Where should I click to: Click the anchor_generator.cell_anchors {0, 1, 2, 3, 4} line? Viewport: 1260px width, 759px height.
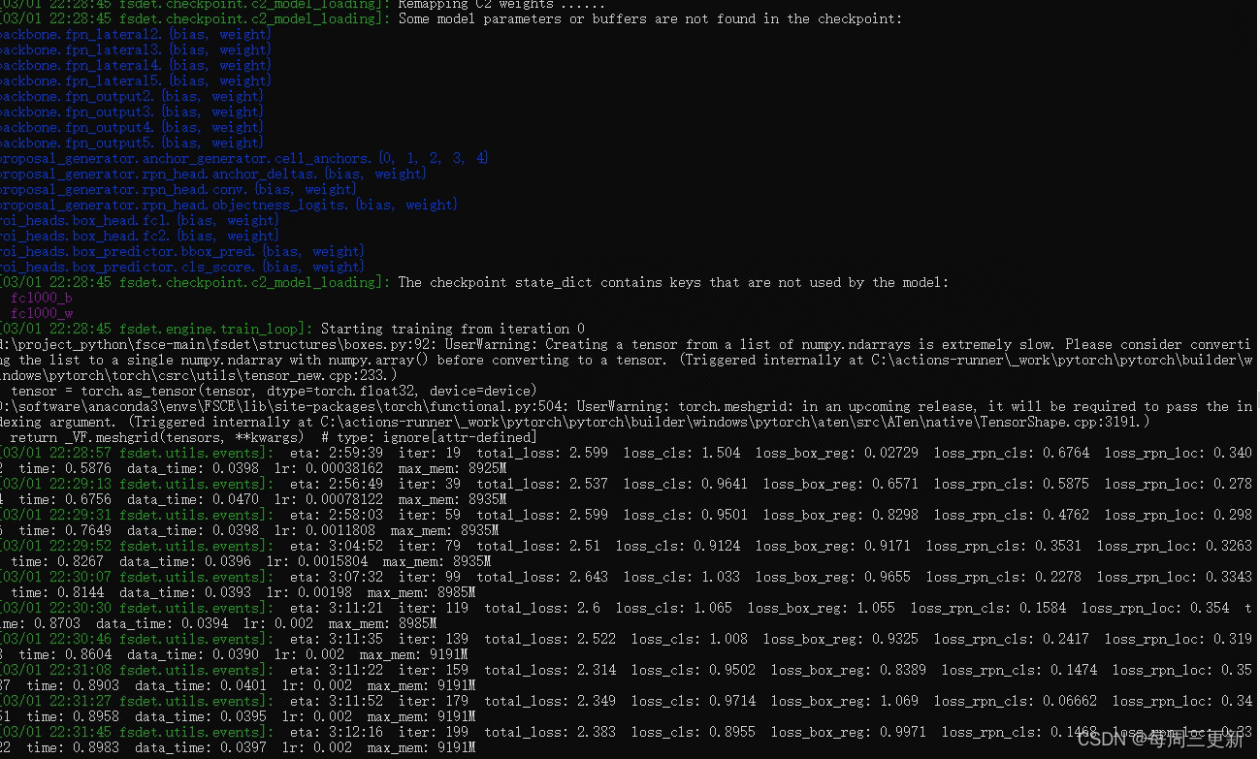tap(244, 158)
